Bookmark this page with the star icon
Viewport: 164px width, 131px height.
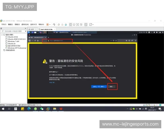click(x=116, y=41)
